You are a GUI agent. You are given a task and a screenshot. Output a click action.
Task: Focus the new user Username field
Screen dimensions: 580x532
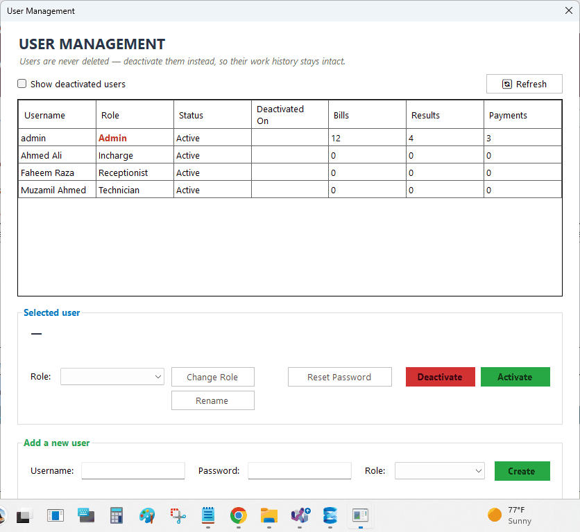(133, 470)
